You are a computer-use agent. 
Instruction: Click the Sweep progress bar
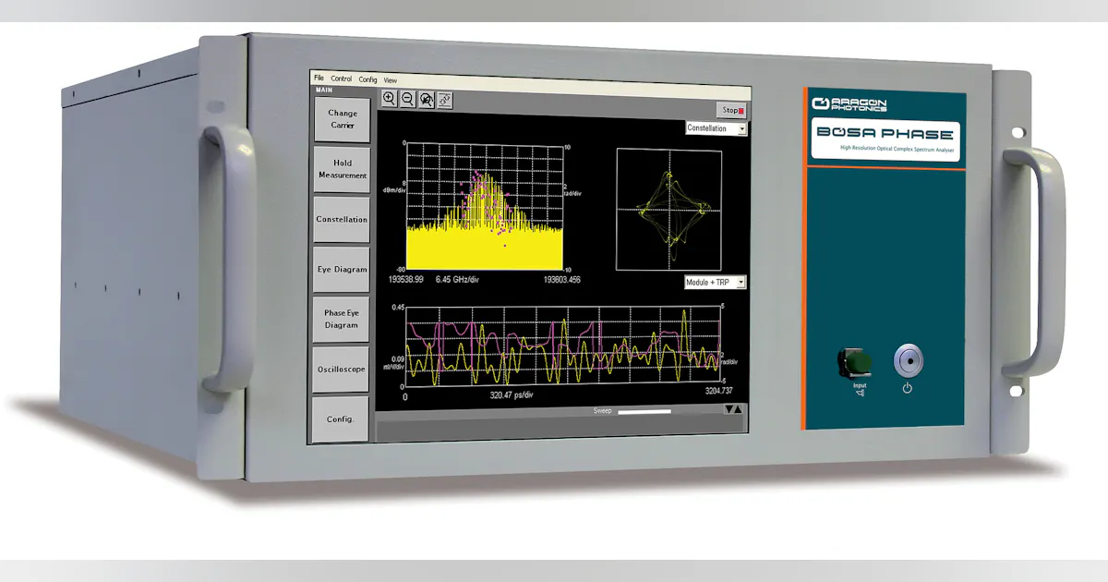(644, 411)
